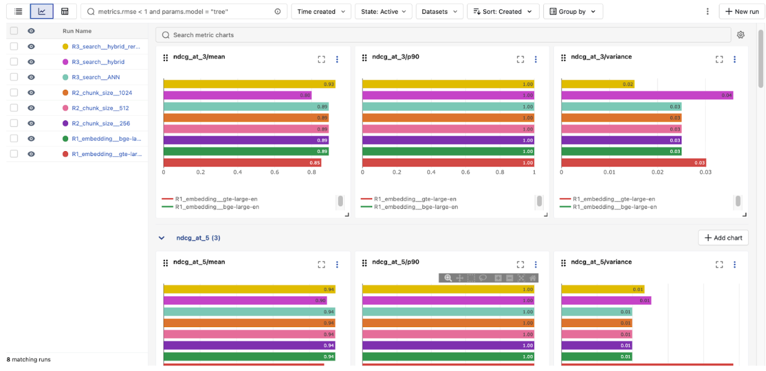This screenshot has width=766, height=371.
Task: Click the info icon in search filter
Action: [x=277, y=11]
